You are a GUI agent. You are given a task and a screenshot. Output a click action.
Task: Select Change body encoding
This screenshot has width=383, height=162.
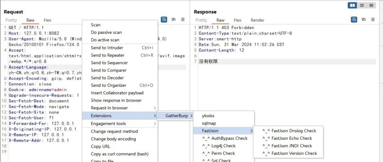[120, 139]
